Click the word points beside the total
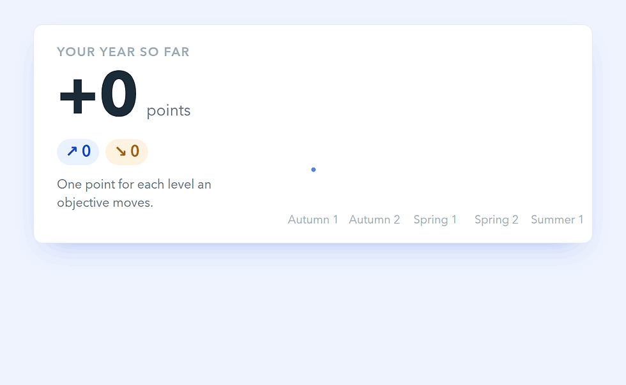Viewport: 626px width, 385px height. tap(169, 110)
